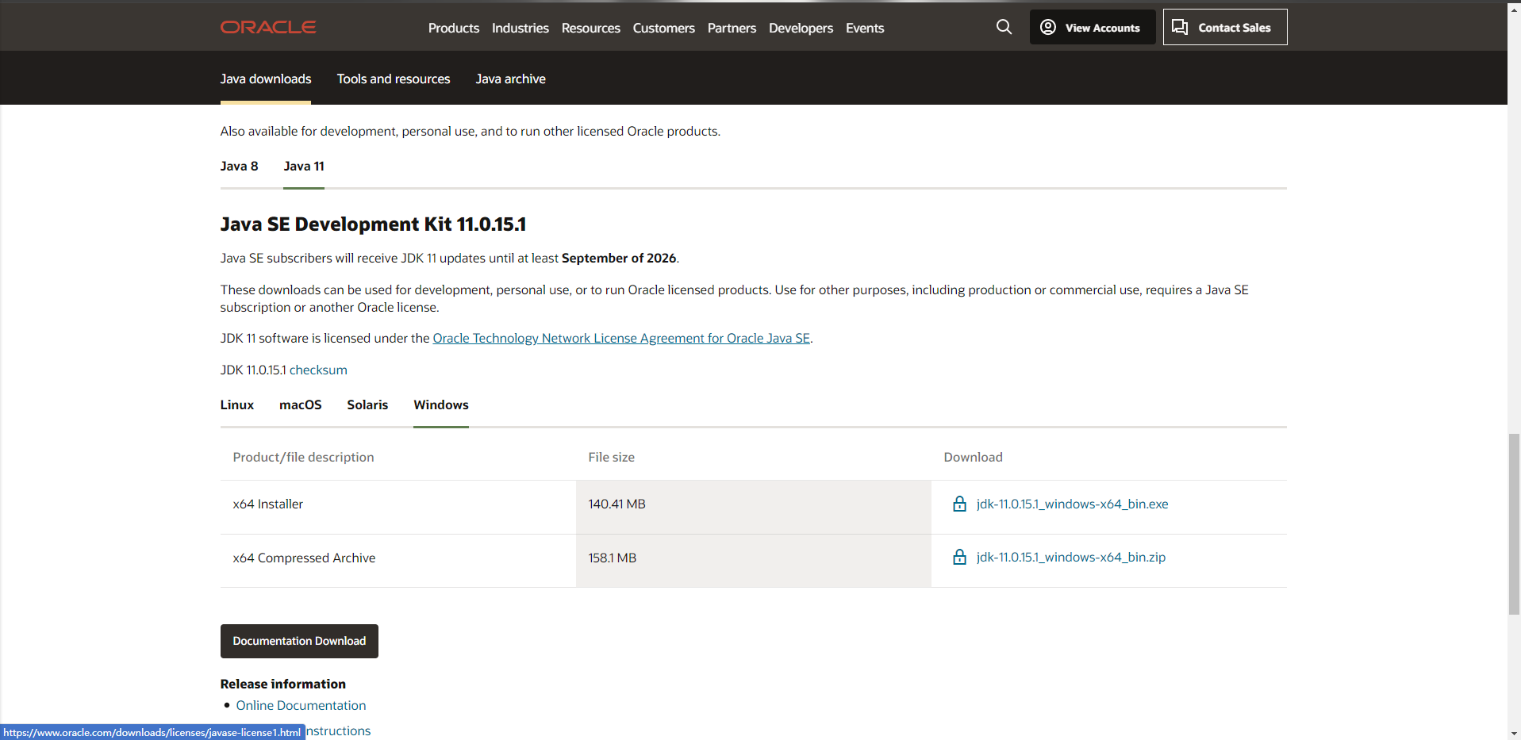Select the macOS platform tab

click(x=300, y=405)
